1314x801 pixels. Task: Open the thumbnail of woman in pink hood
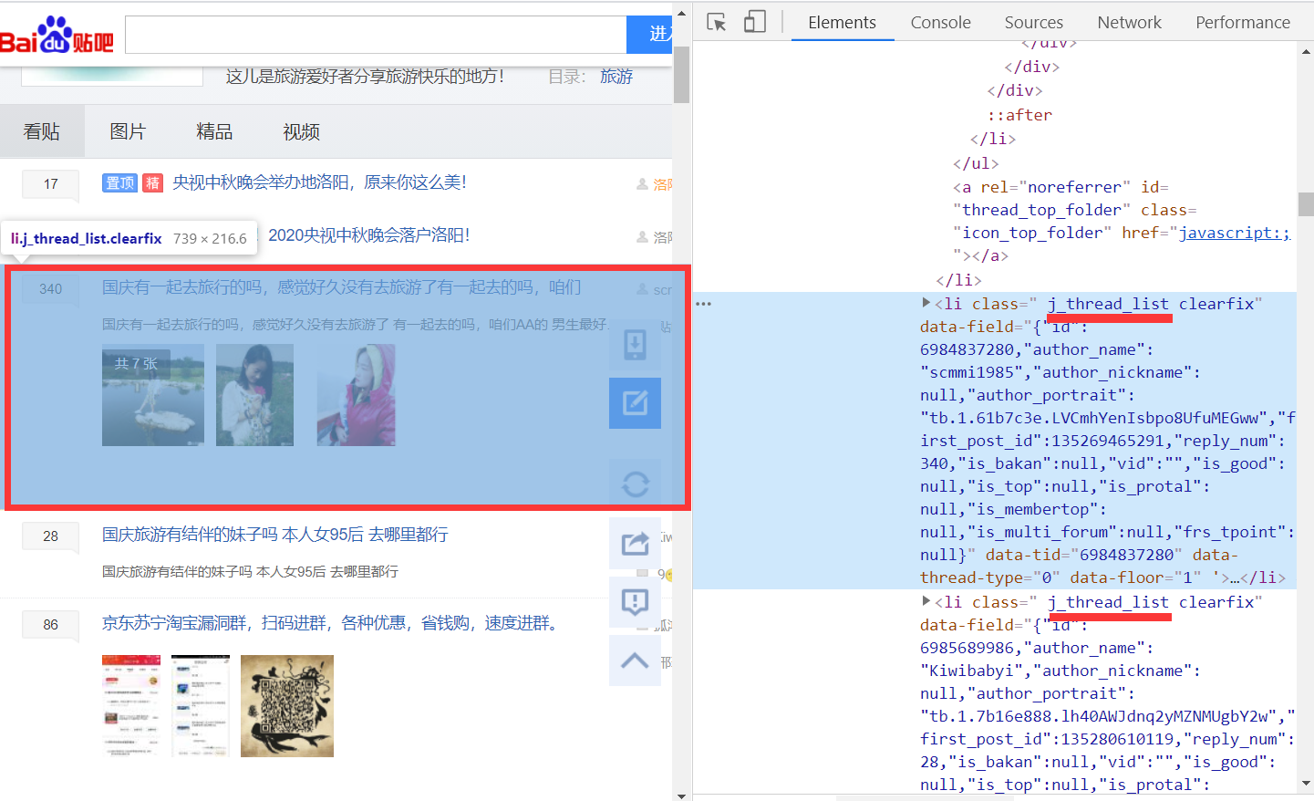(356, 395)
